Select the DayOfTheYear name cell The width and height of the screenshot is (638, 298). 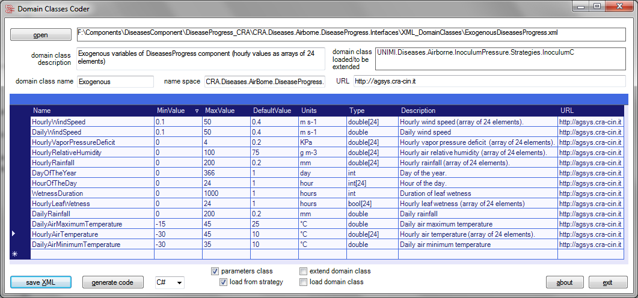(93, 173)
